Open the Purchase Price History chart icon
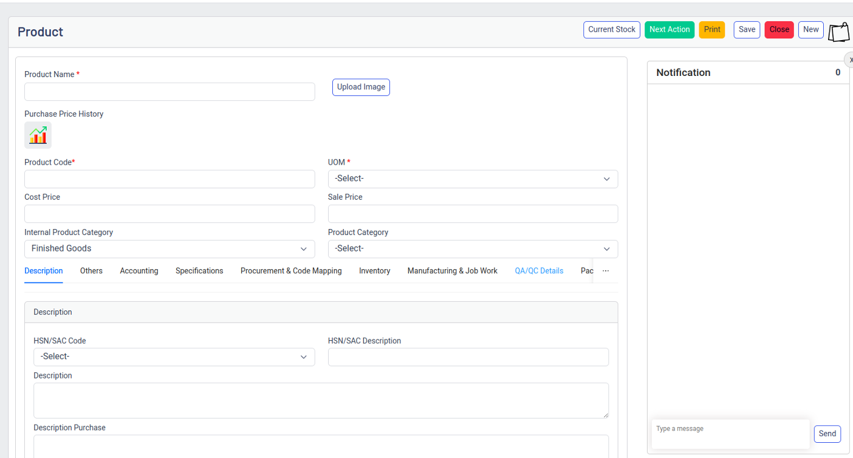This screenshot has height=458, width=853. (38, 135)
